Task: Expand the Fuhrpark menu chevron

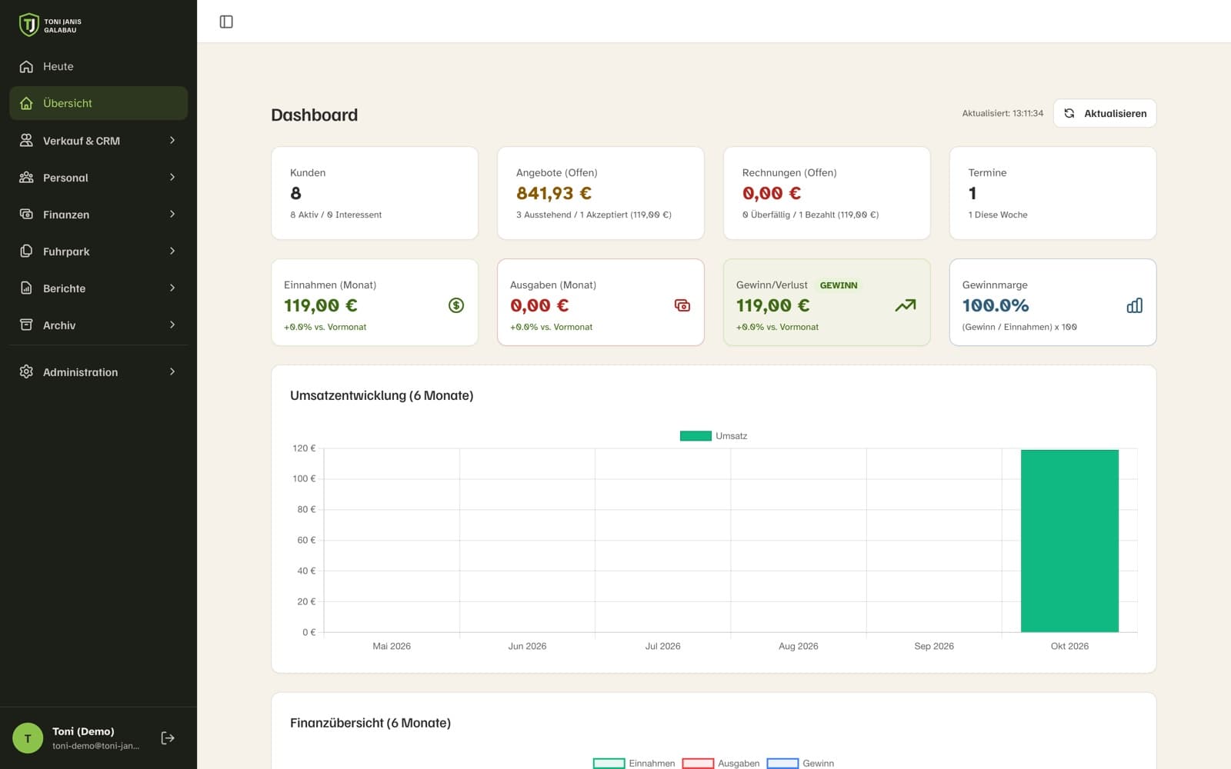Action: pos(172,251)
